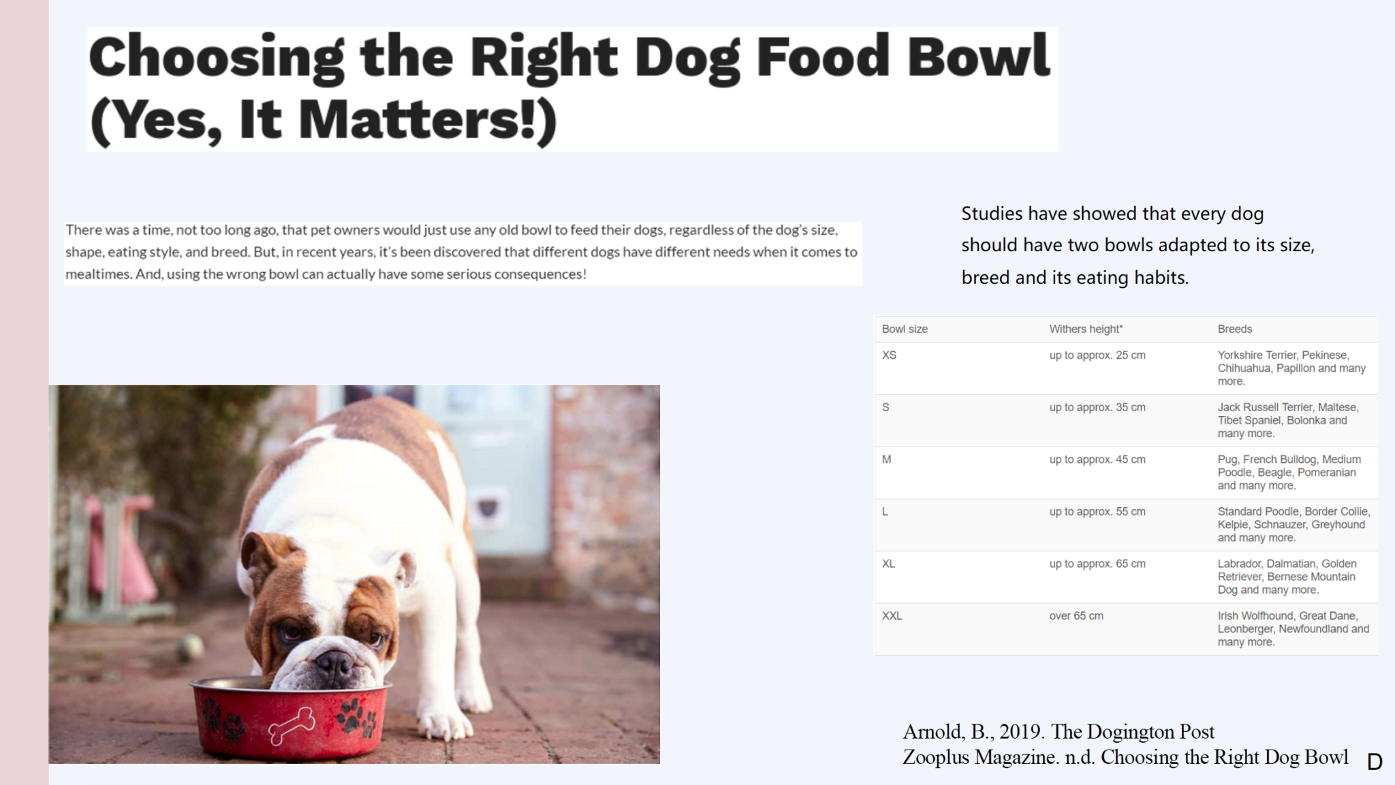Click the XXL bowl size cell

pyautogui.click(x=892, y=615)
